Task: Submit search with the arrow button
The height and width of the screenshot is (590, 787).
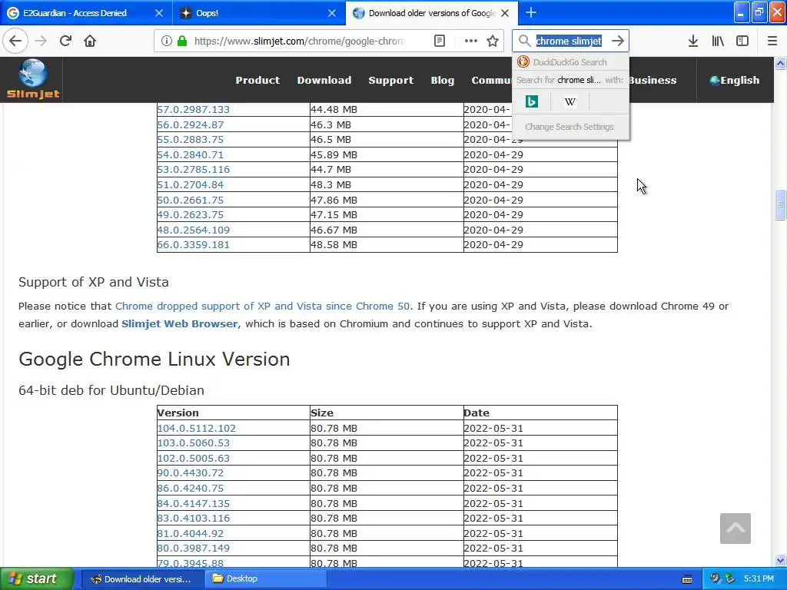Action: (x=618, y=41)
